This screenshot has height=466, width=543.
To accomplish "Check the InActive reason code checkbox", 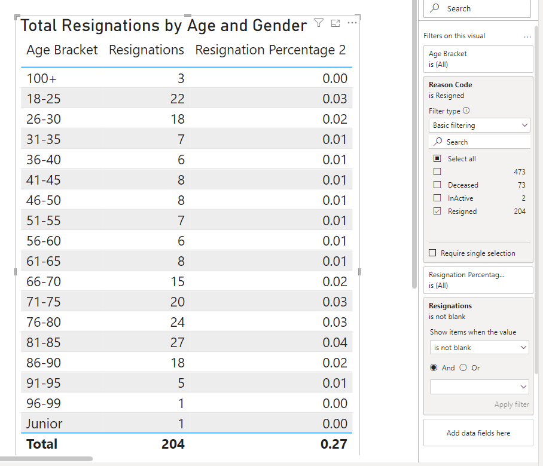I will click(x=437, y=198).
